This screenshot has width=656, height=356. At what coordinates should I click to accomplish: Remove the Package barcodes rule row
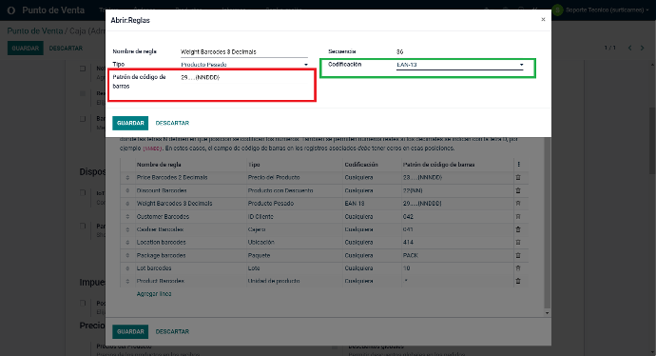pos(518,255)
